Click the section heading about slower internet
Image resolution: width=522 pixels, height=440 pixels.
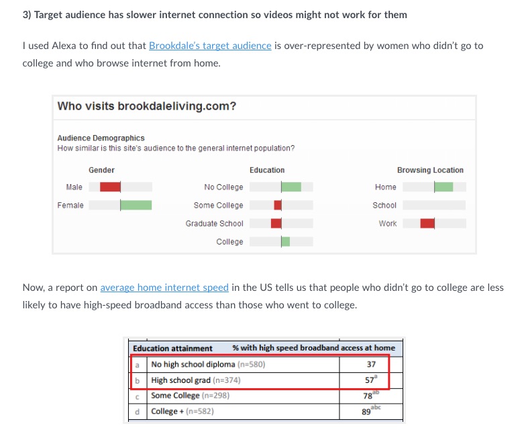click(215, 14)
